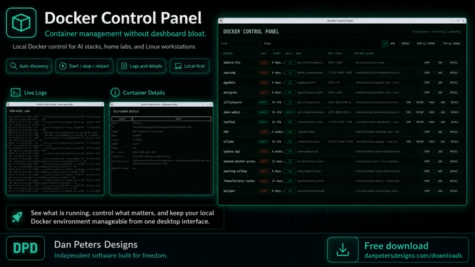This screenshot has height=267, width=475.
Task: Click the DPD logo badge
Action: tap(26, 248)
